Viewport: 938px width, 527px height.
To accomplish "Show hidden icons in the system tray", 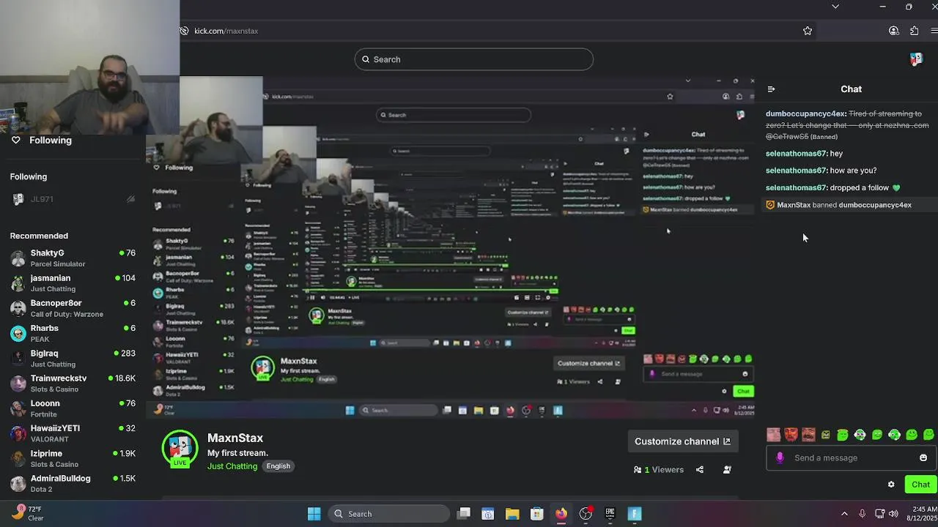I will 844,514.
